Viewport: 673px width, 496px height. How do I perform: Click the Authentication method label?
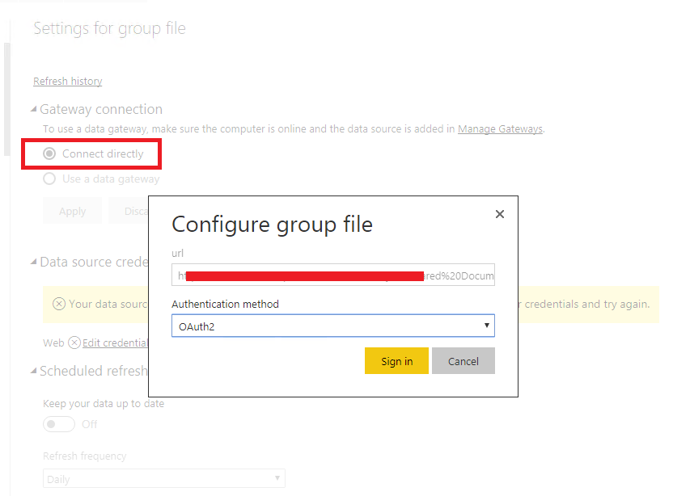225,304
